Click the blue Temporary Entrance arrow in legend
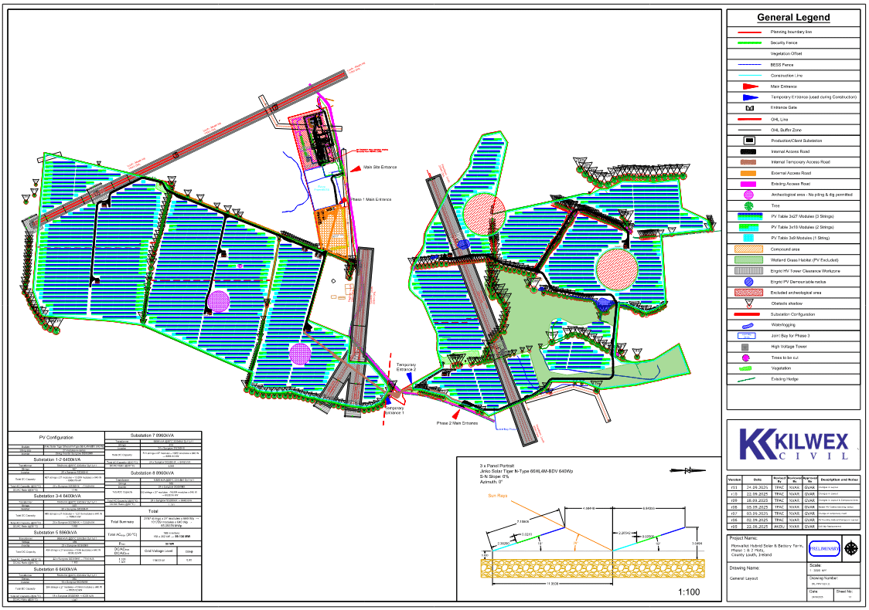 click(748, 97)
